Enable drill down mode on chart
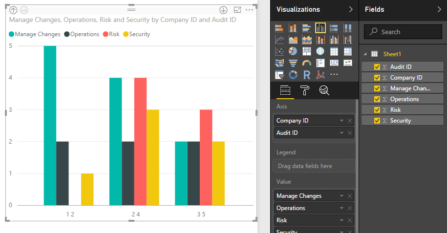This screenshot has width=447, height=233. click(x=223, y=10)
